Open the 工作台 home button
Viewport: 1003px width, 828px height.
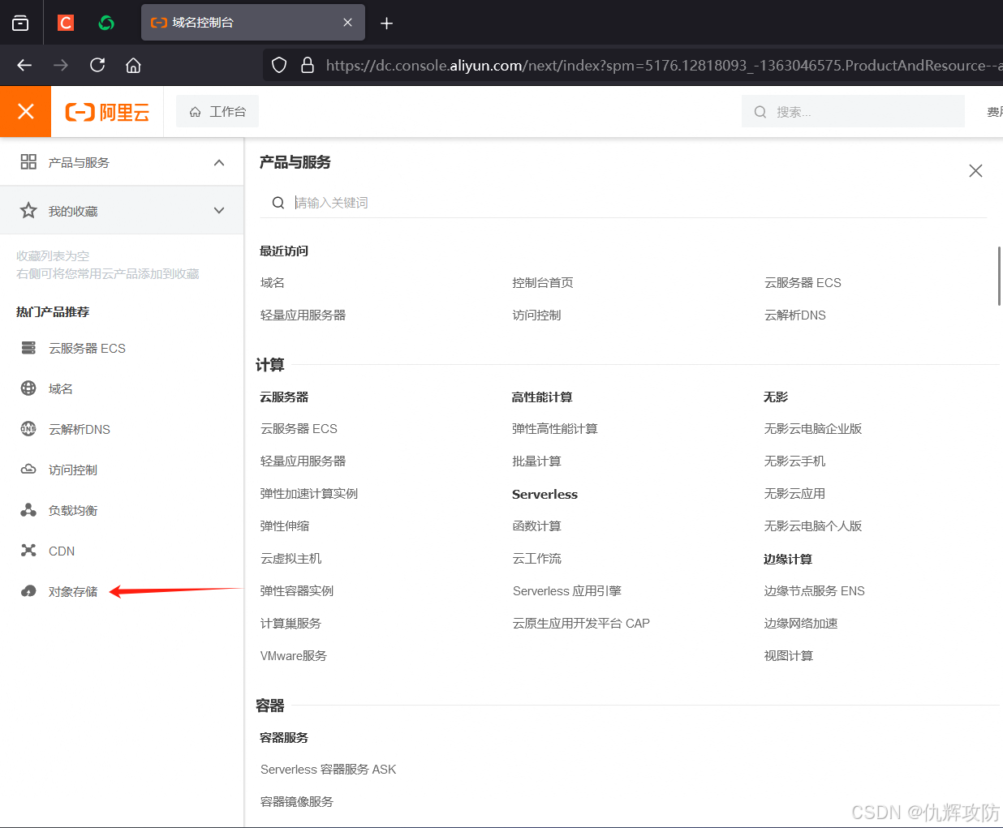click(217, 112)
